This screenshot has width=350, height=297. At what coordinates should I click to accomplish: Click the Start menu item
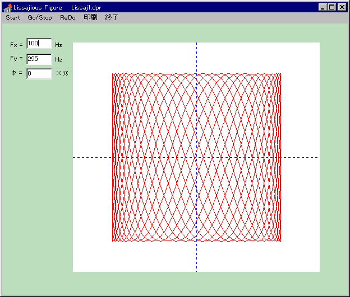pyautogui.click(x=13, y=17)
